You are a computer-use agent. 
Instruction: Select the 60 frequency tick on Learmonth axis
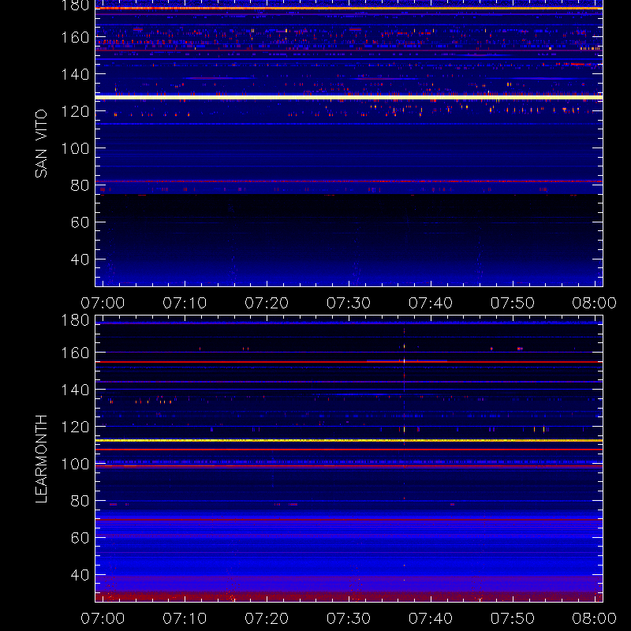[x=80, y=538]
